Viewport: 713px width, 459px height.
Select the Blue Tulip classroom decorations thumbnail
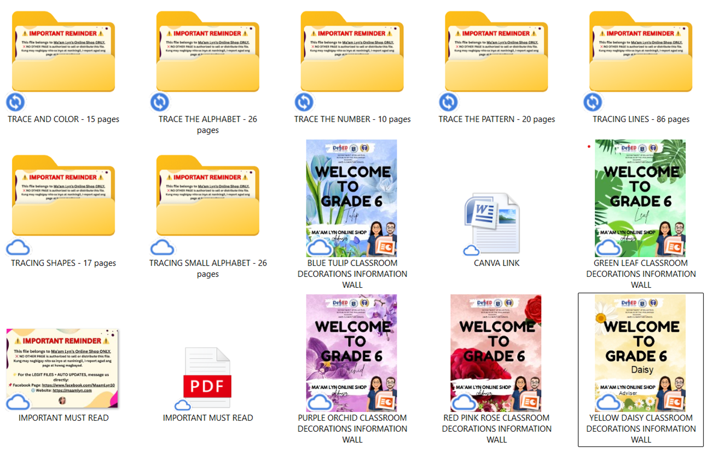352,198
